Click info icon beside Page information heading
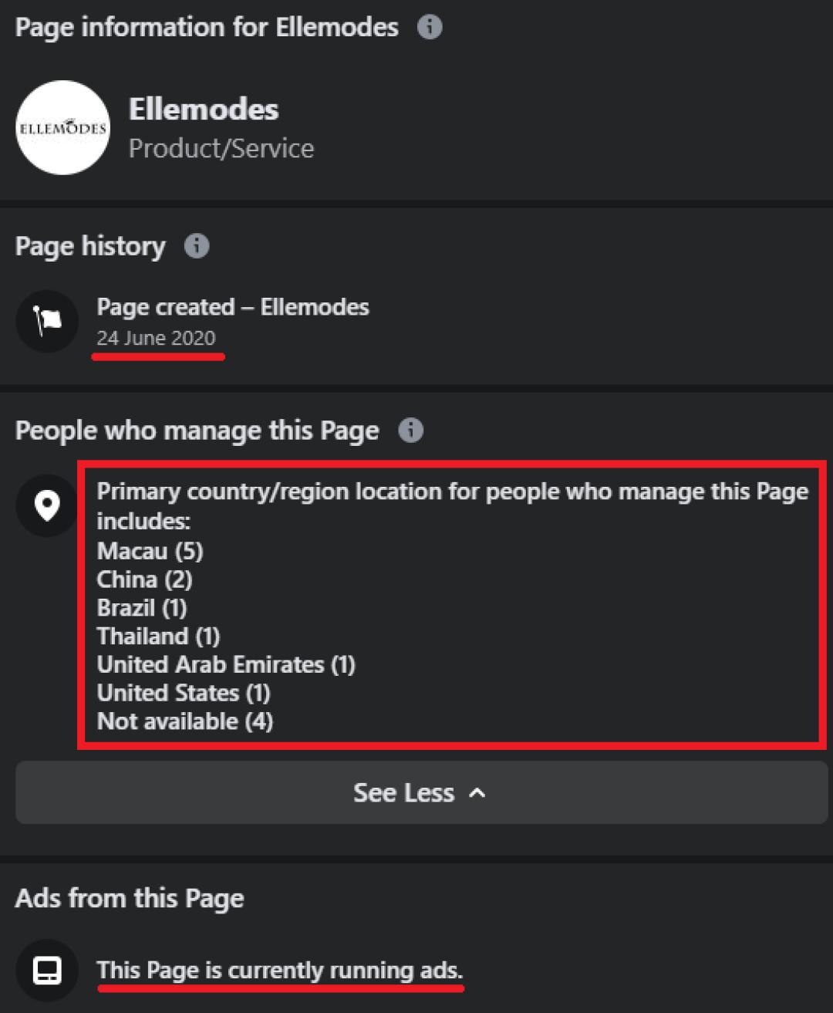 [x=430, y=27]
